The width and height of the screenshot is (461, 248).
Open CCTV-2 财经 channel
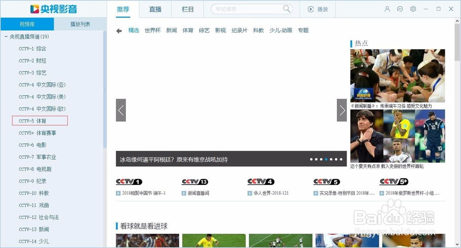pyautogui.click(x=32, y=61)
